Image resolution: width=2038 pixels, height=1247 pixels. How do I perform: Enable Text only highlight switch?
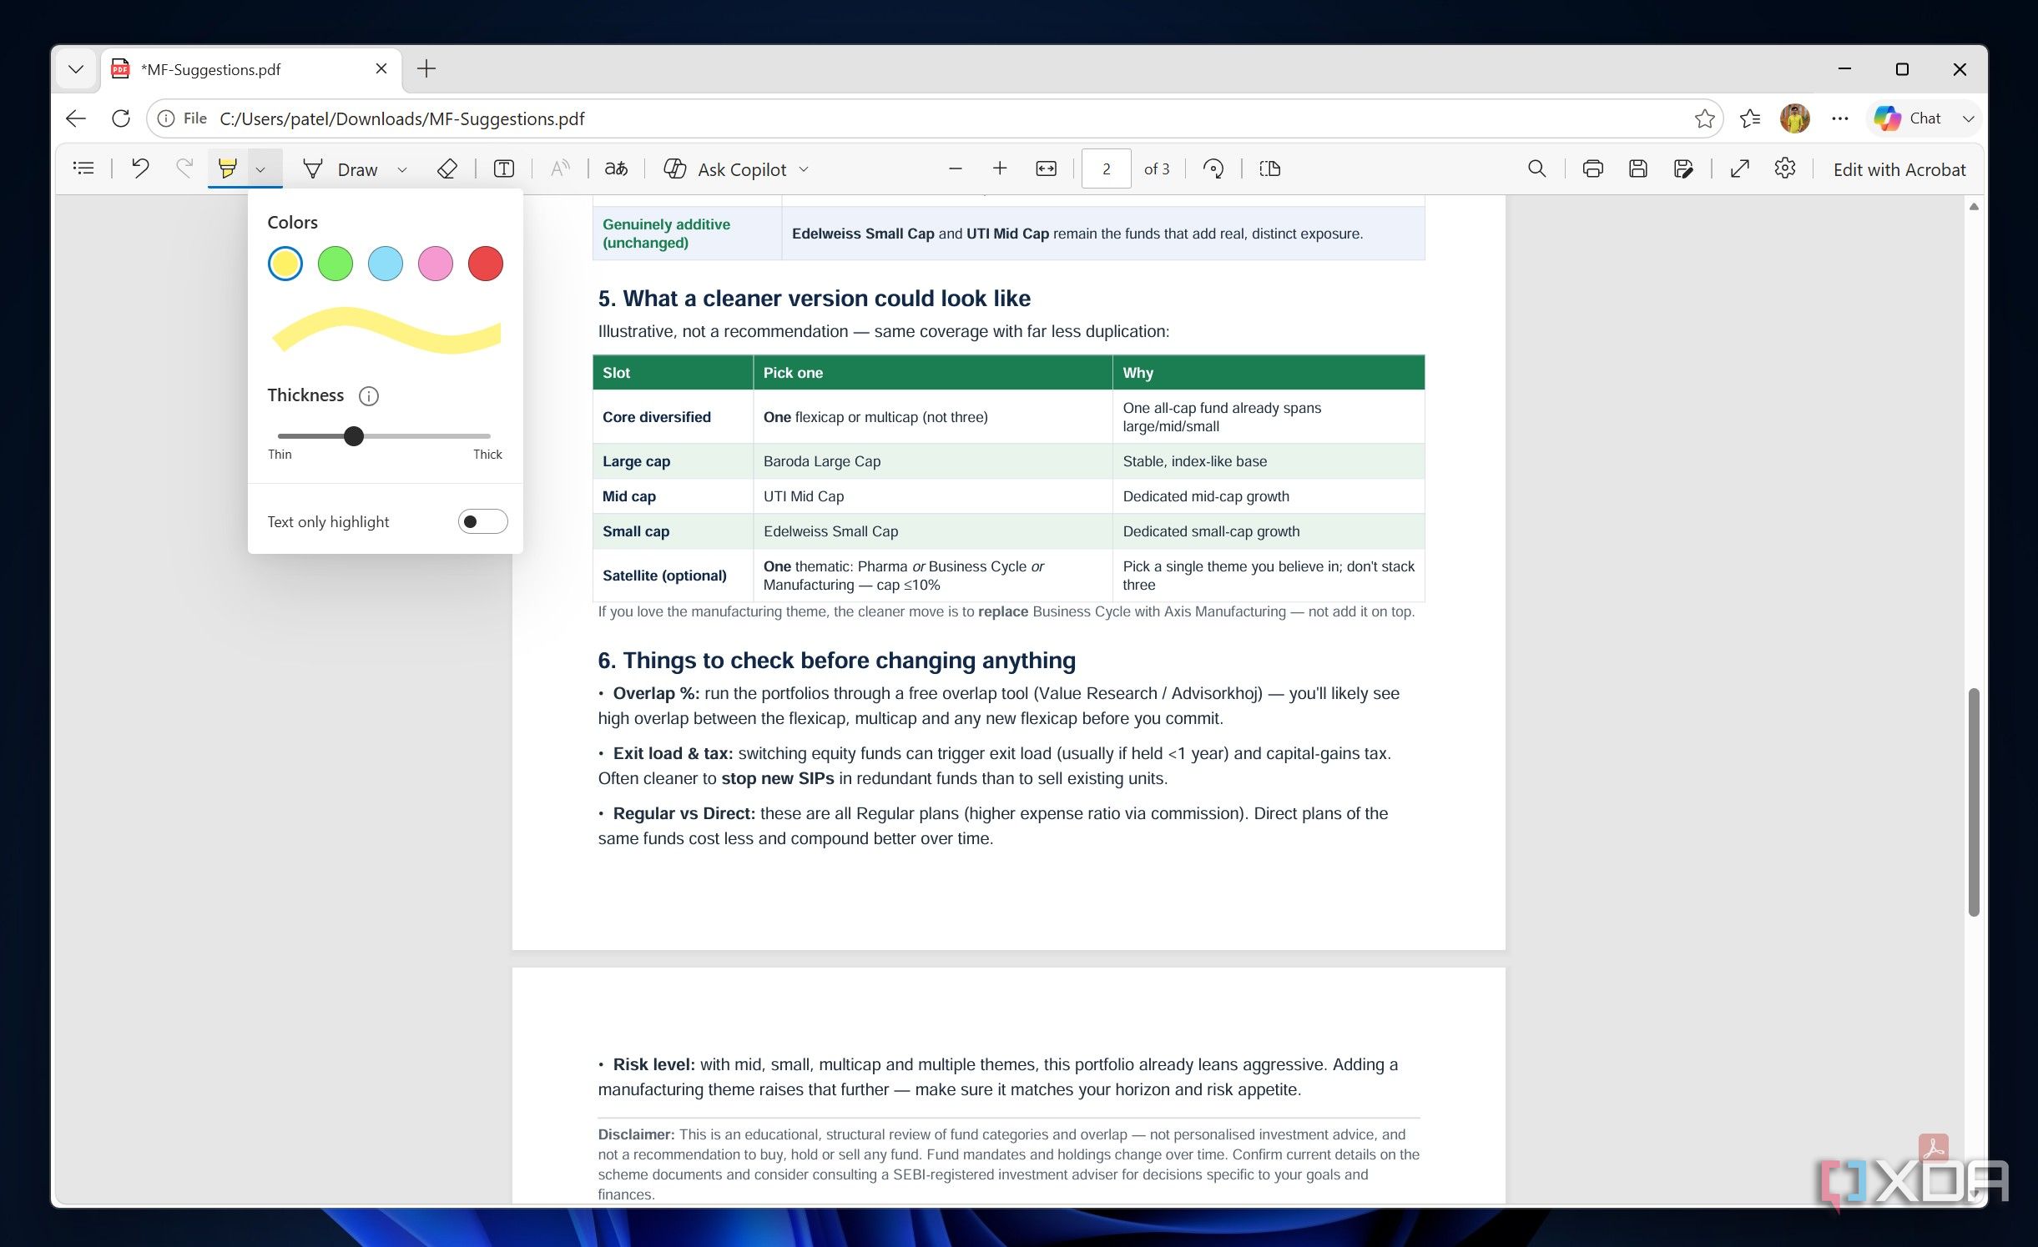coord(482,521)
